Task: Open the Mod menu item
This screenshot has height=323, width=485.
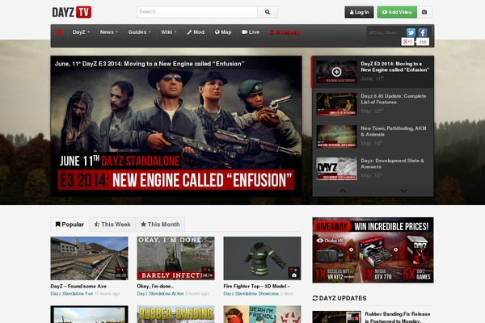Action: [x=196, y=32]
